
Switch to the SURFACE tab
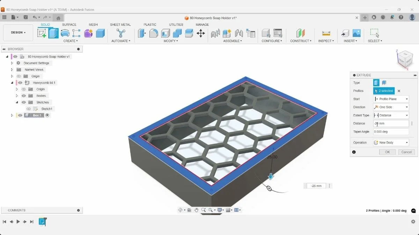pyautogui.click(x=69, y=25)
